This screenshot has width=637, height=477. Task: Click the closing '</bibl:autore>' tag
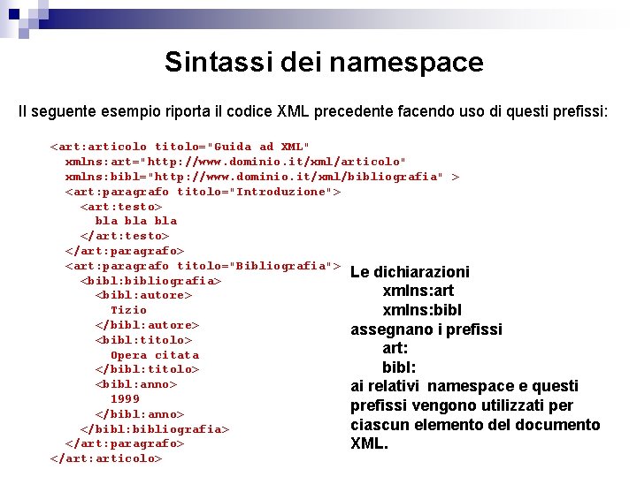click(x=147, y=325)
